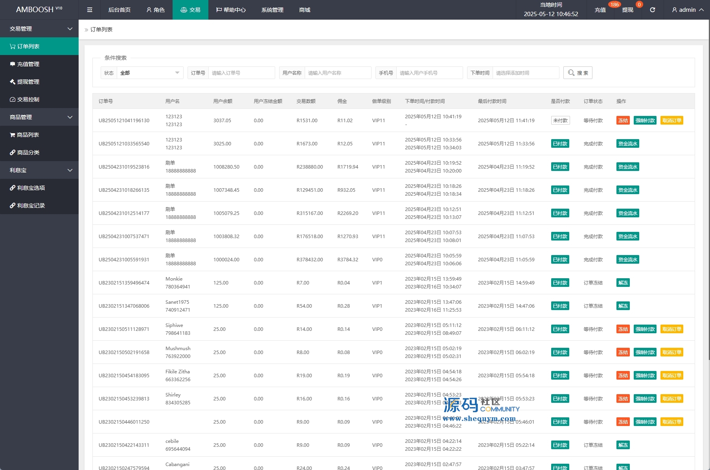The image size is (710, 470).
Task: Open the 系统管理 top menu
Action: tap(272, 10)
